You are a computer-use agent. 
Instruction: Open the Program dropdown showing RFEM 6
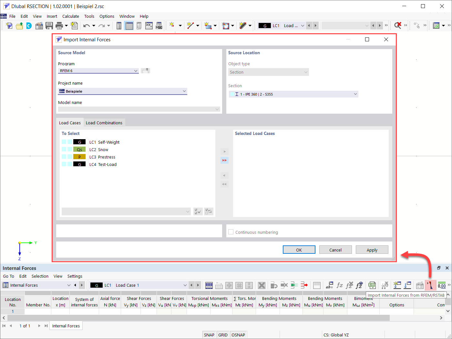136,70
